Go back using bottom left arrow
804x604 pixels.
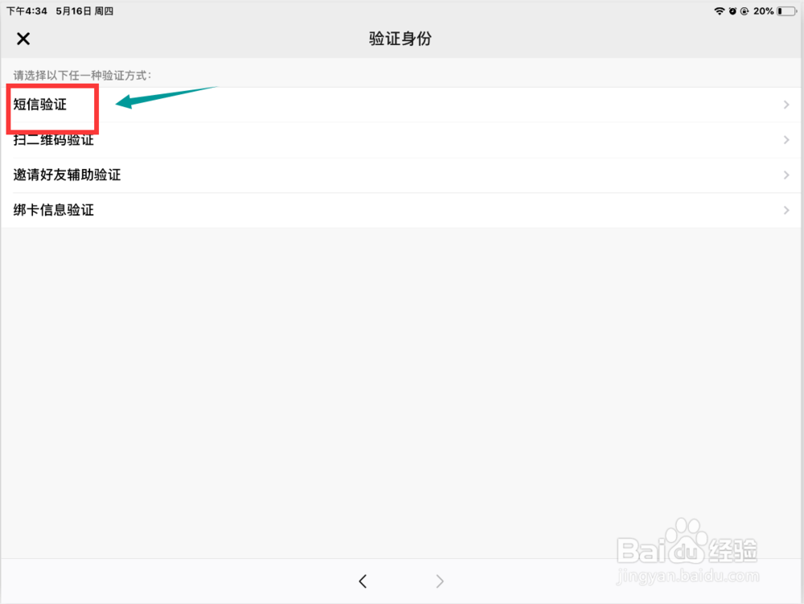point(363,581)
